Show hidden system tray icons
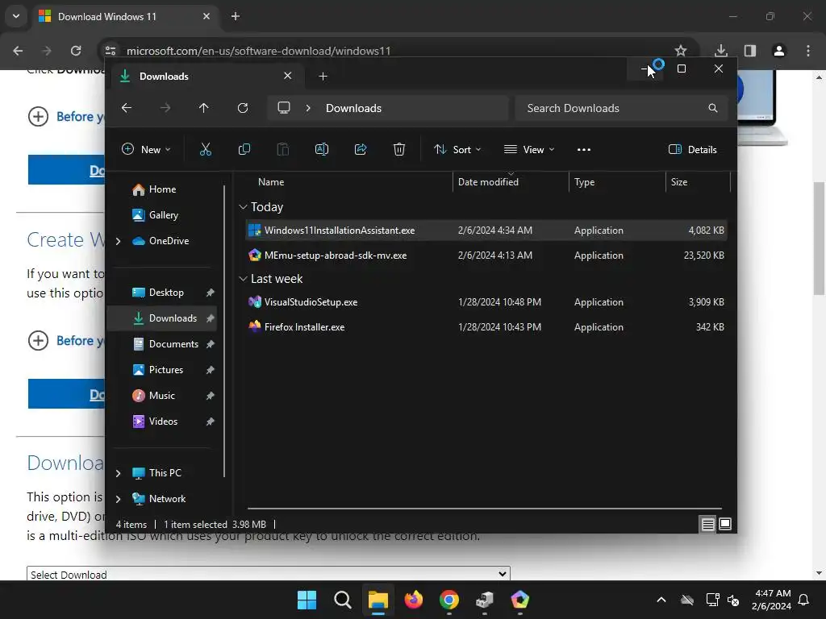 [661, 600]
